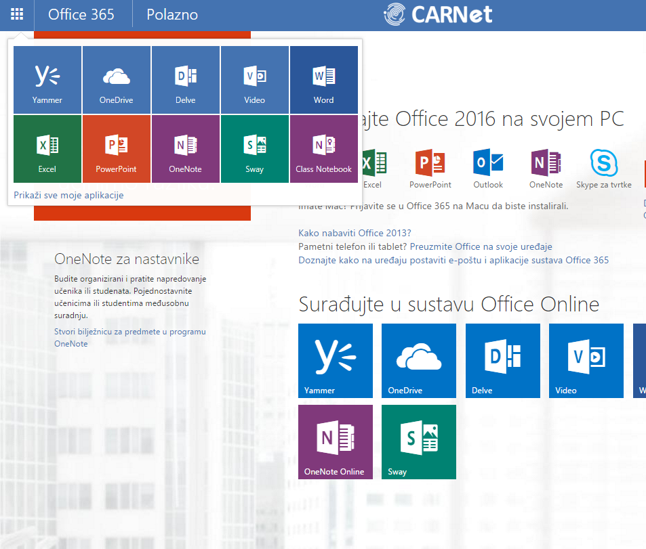Open Yammer tile in app launcher
The image size is (646, 549).
click(x=47, y=80)
